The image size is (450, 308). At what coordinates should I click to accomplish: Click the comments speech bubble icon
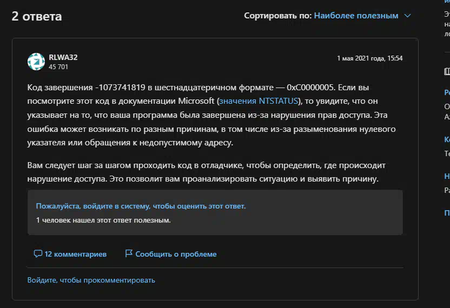[38, 253]
